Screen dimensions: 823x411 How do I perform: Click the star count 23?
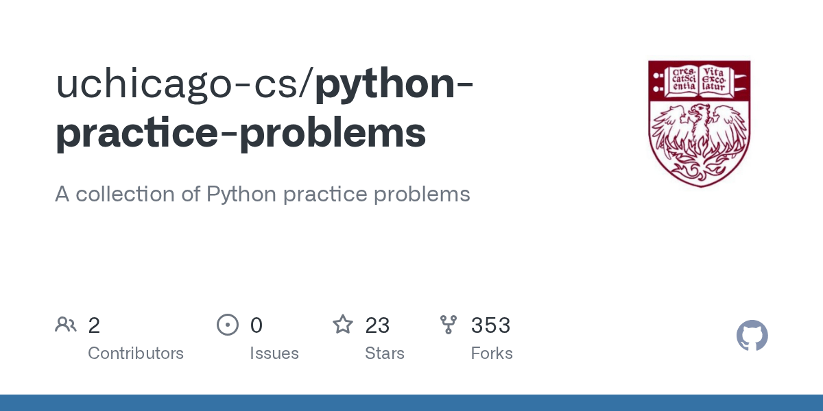(377, 325)
